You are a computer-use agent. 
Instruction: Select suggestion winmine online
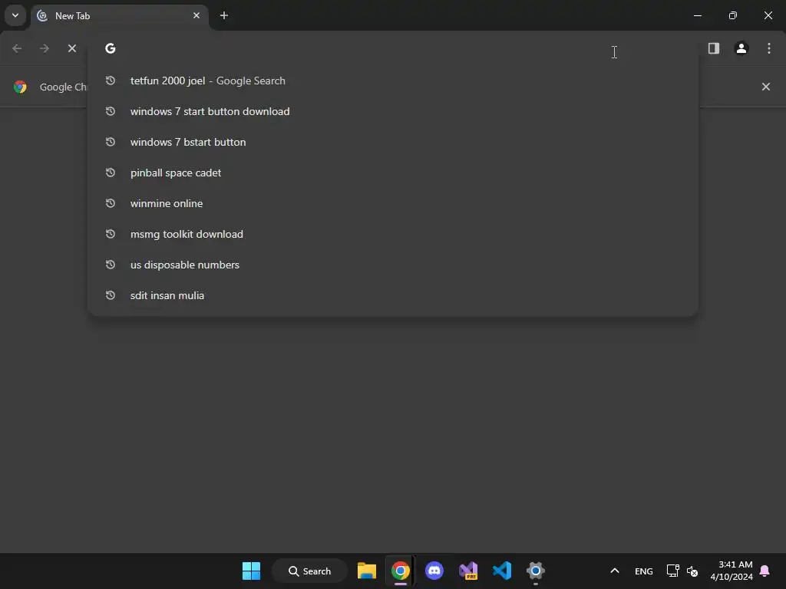click(x=393, y=203)
